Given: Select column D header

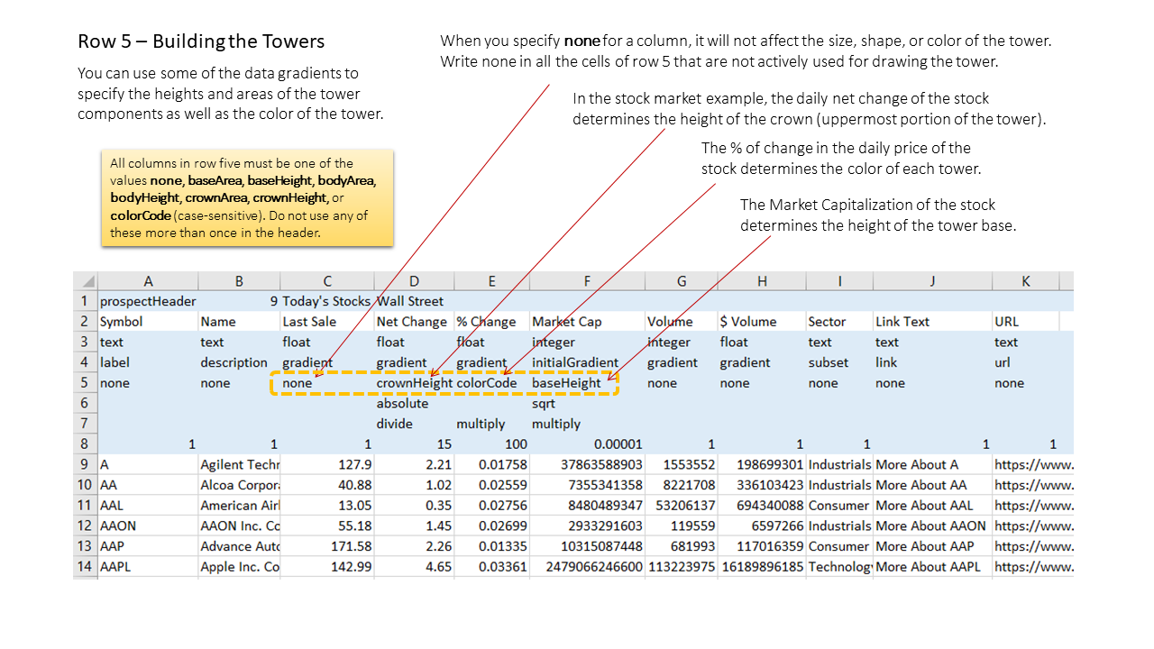Looking at the screenshot, I should (x=414, y=281).
